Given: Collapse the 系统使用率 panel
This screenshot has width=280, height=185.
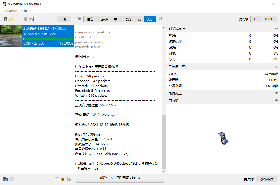Looking at the screenshot, I should coord(276,66).
